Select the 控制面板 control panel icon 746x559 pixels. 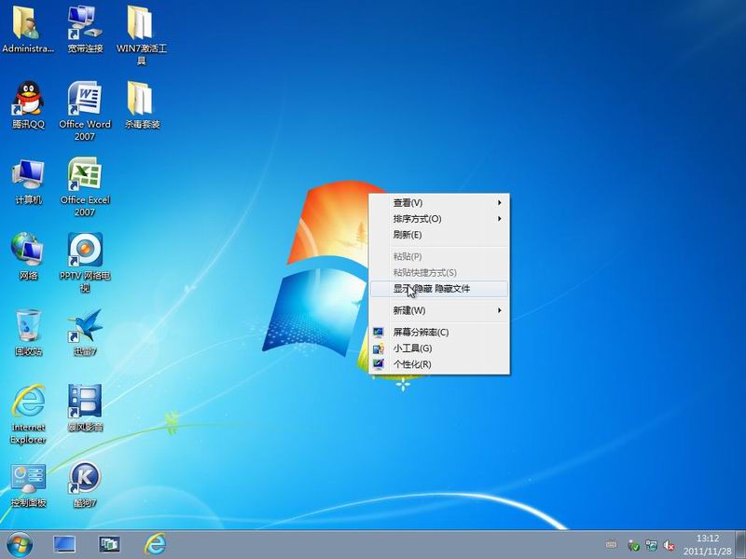click(28, 484)
